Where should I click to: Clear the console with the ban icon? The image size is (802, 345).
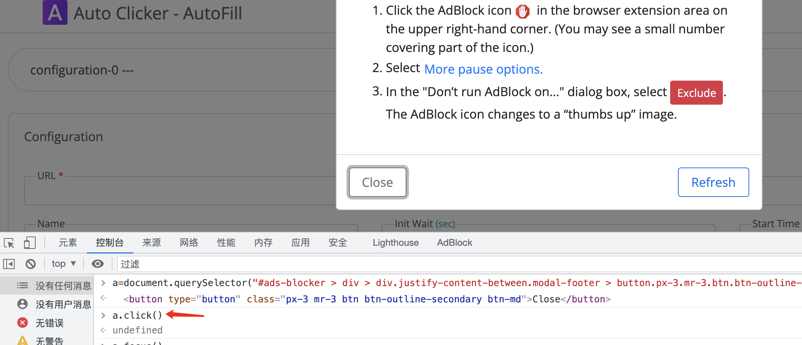coord(31,264)
